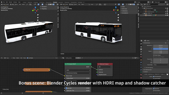The width and height of the screenshot is (169, 95).
Task: Browse output folder with folder icon
Action: tap(167, 74)
